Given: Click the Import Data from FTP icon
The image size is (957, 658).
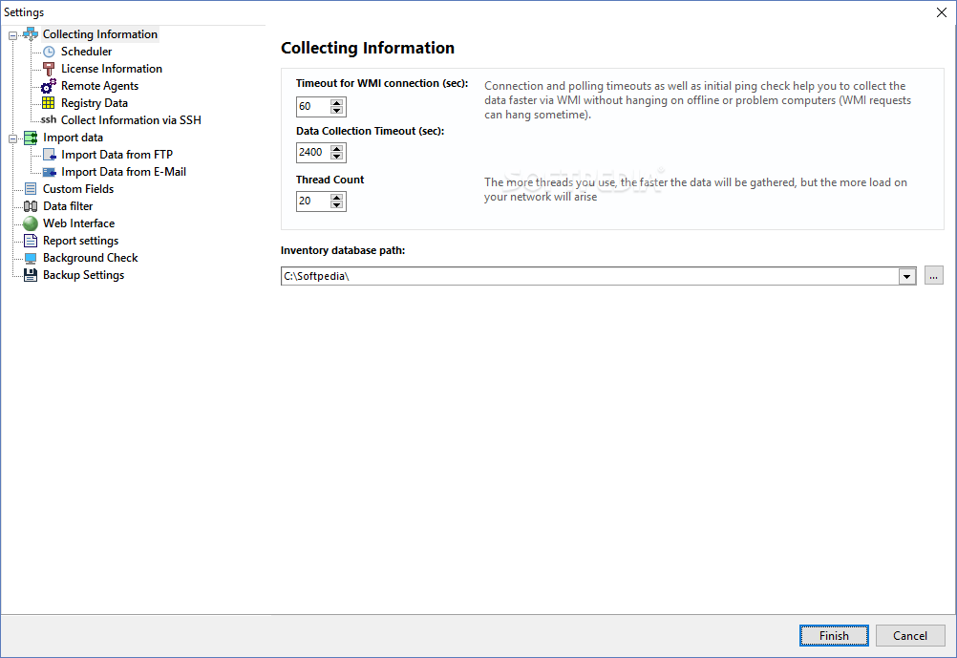Looking at the screenshot, I should pyautogui.click(x=50, y=155).
